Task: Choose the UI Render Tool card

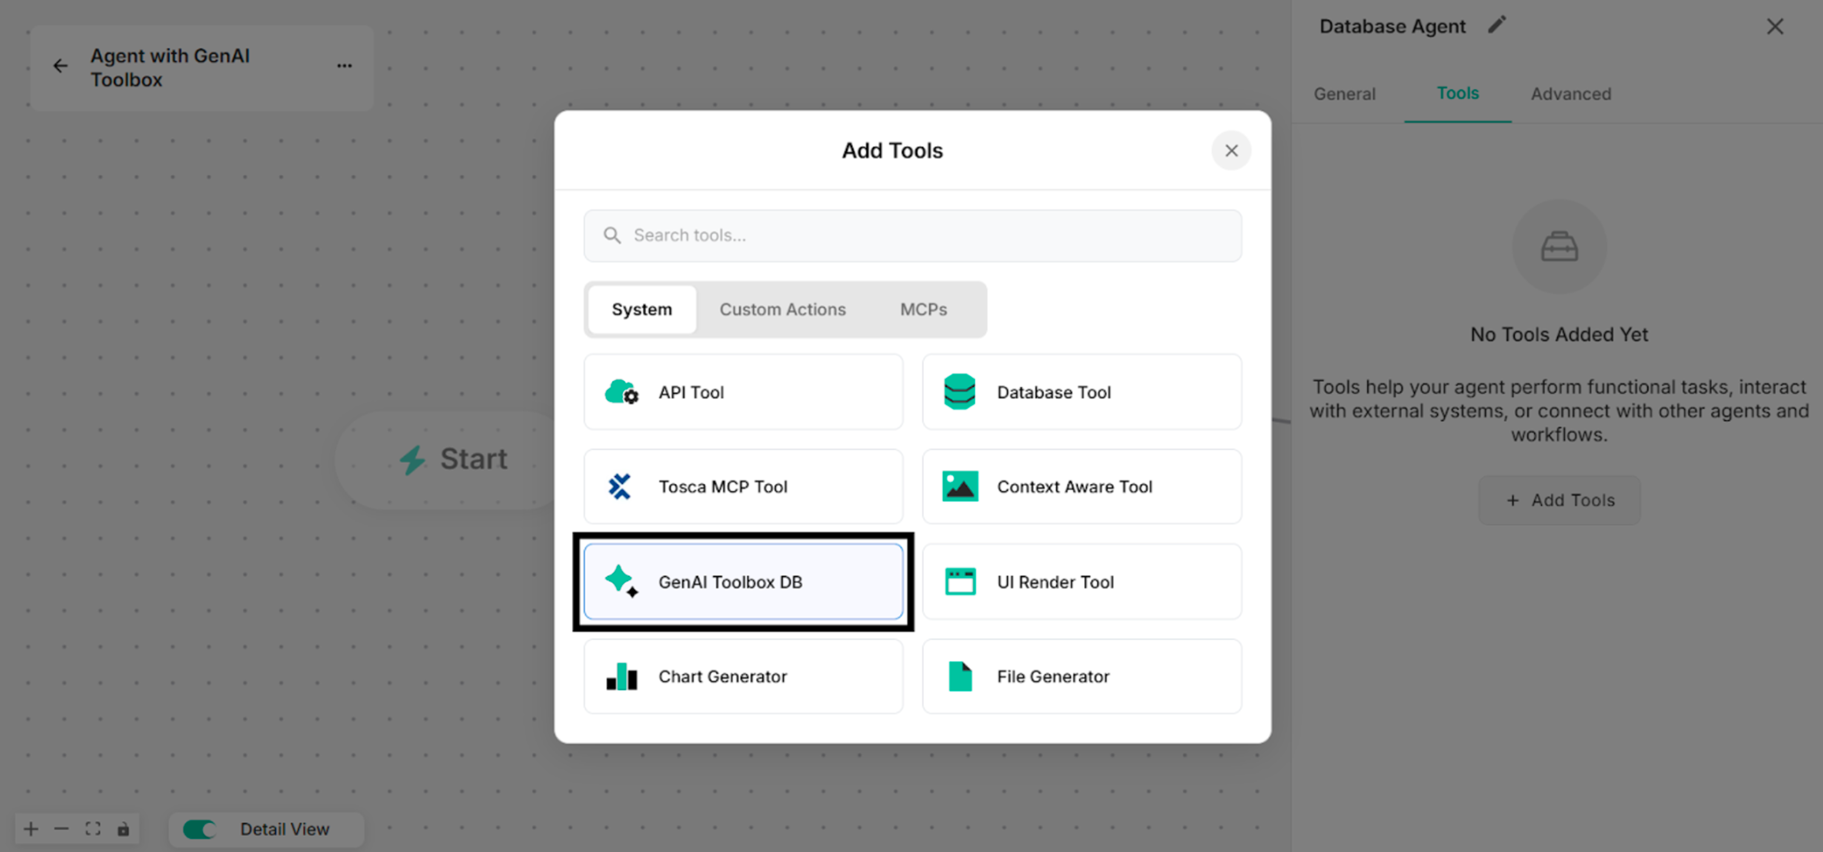Action: pos(1081,581)
